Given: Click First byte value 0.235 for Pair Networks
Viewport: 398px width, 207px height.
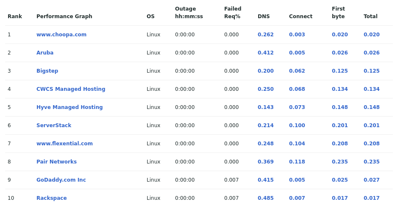Looking at the screenshot, I should [340, 162].
